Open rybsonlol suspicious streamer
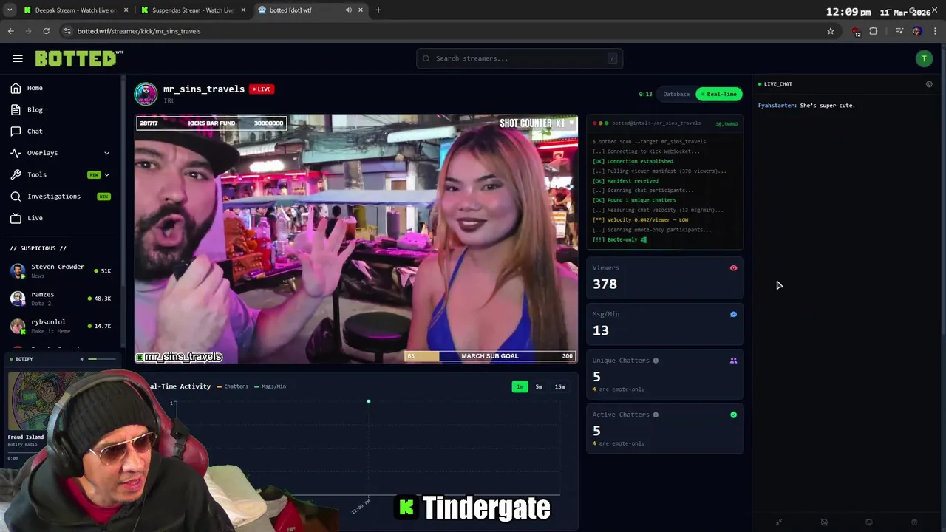 tap(61, 326)
